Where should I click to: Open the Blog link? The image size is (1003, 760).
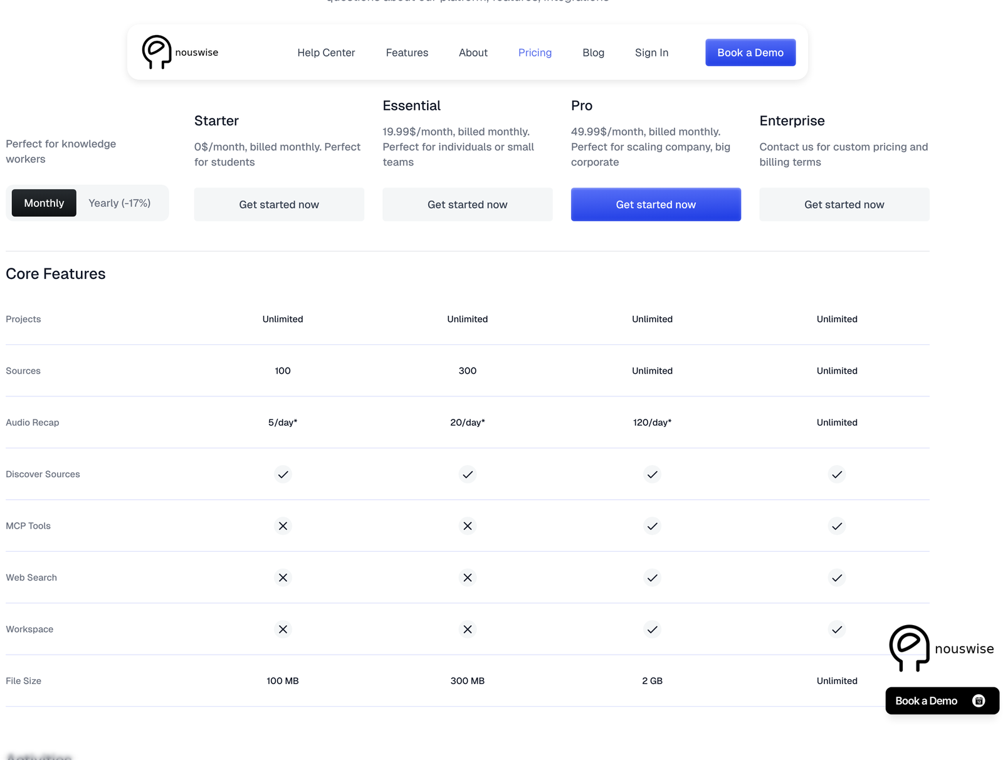coord(593,53)
